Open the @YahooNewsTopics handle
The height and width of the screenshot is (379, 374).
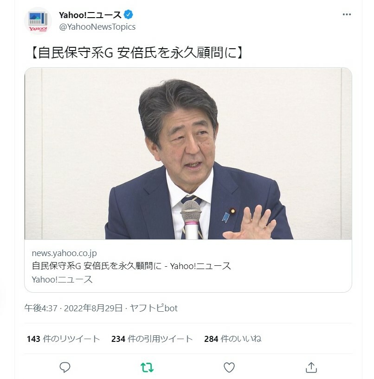97,26
